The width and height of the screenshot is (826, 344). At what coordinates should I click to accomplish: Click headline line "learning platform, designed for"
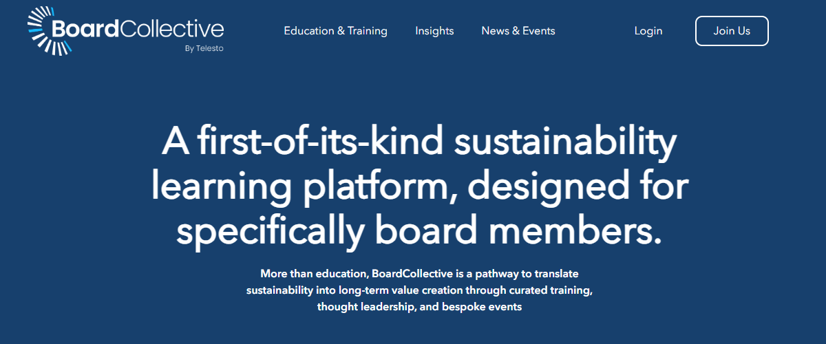tap(419, 188)
